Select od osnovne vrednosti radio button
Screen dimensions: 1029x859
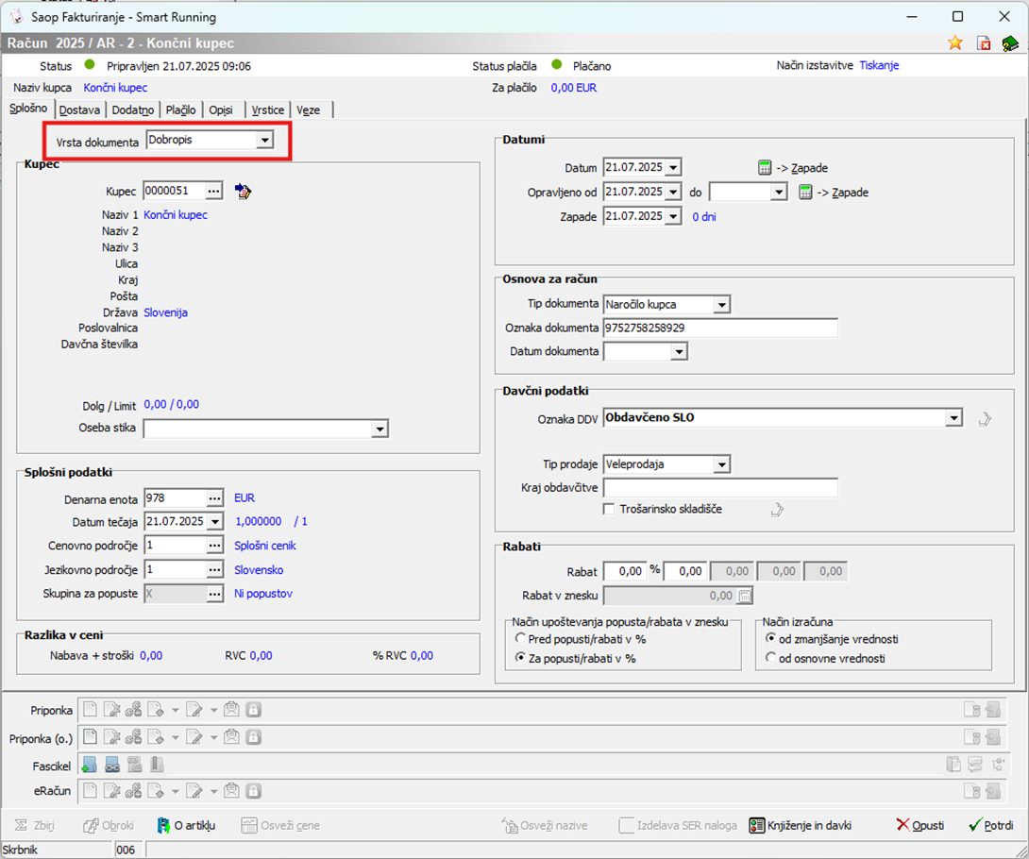pyautogui.click(x=771, y=657)
